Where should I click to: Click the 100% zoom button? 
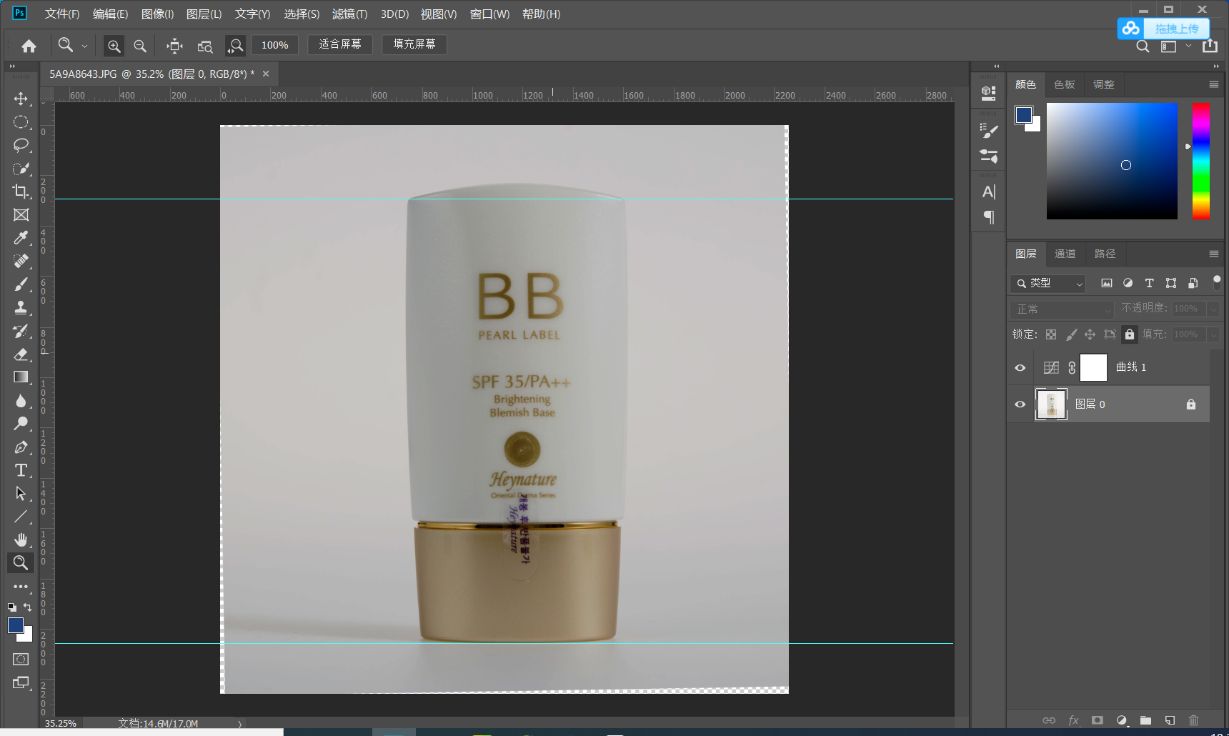[275, 45]
